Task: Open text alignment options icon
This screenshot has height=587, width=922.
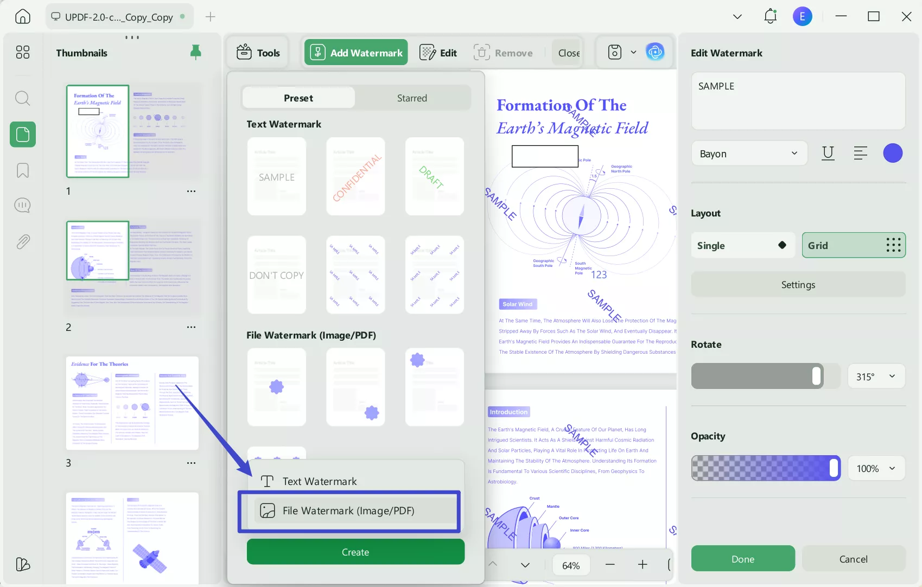Action: [860, 154]
